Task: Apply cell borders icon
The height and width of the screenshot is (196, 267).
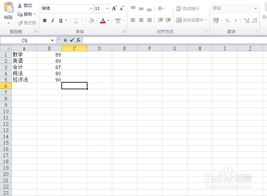Action: tap(76, 21)
